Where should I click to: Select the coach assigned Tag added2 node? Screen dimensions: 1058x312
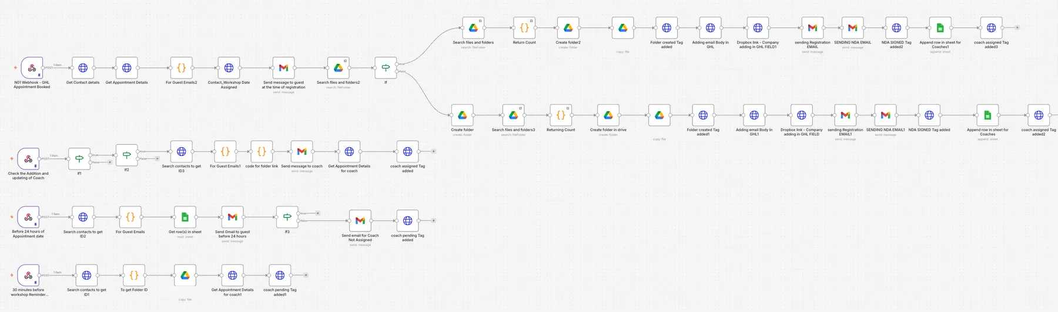[1039, 116]
